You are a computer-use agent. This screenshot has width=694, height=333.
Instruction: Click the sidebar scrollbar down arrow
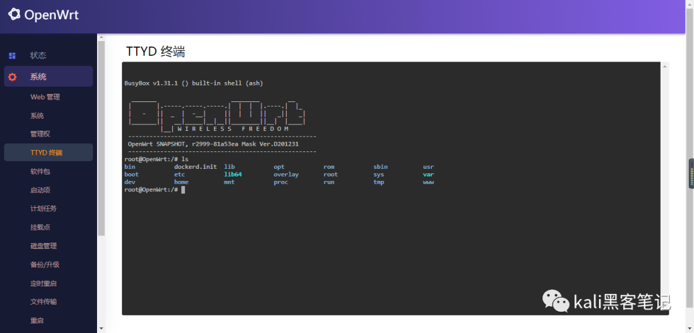[102, 329]
